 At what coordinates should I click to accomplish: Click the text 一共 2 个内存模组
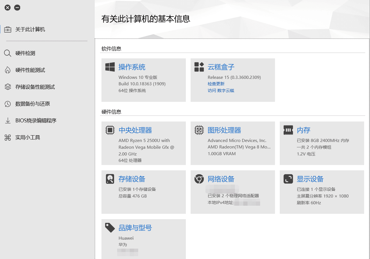(314, 147)
